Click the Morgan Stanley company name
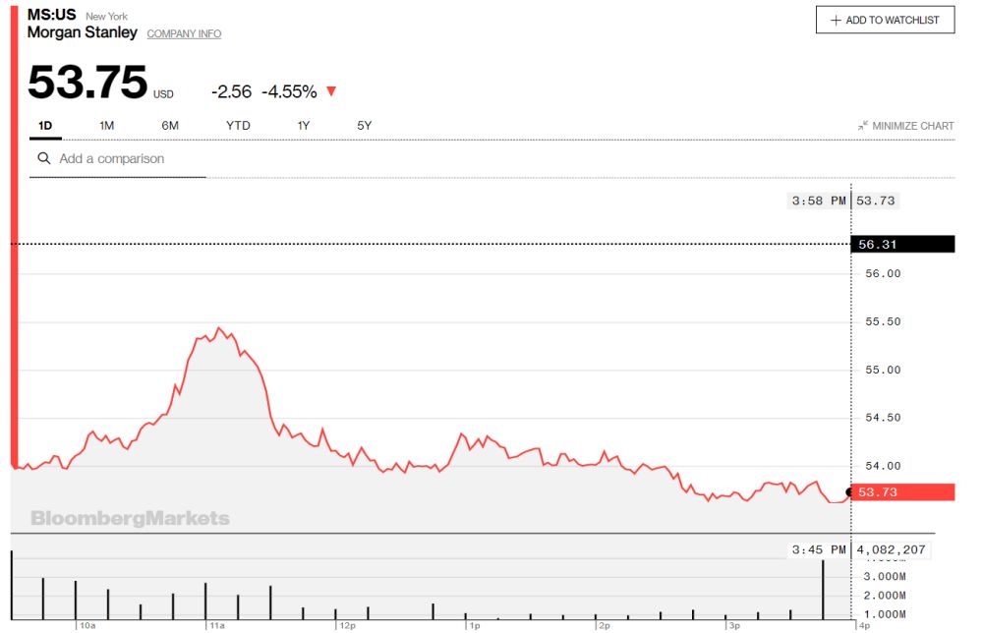The image size is (983, 633). point(83,32)
